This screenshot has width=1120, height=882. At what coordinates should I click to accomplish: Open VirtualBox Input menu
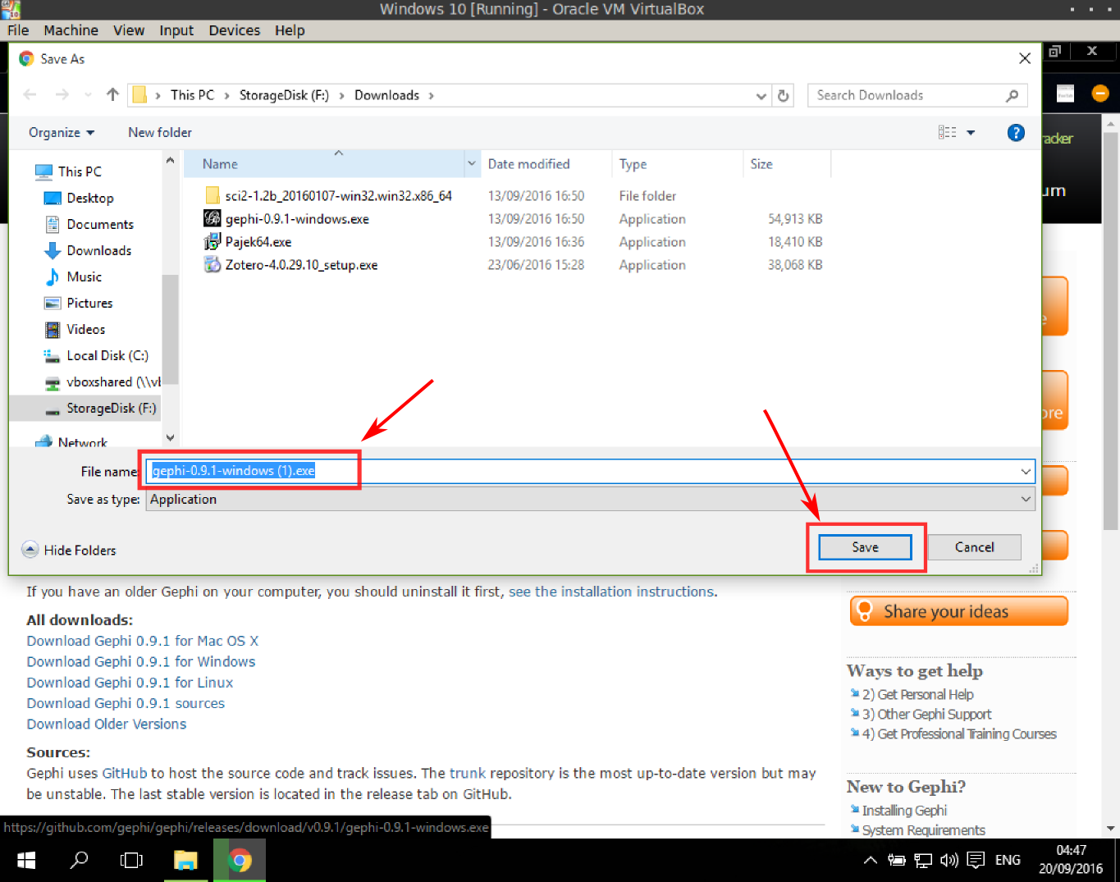[x=176, y=30]
